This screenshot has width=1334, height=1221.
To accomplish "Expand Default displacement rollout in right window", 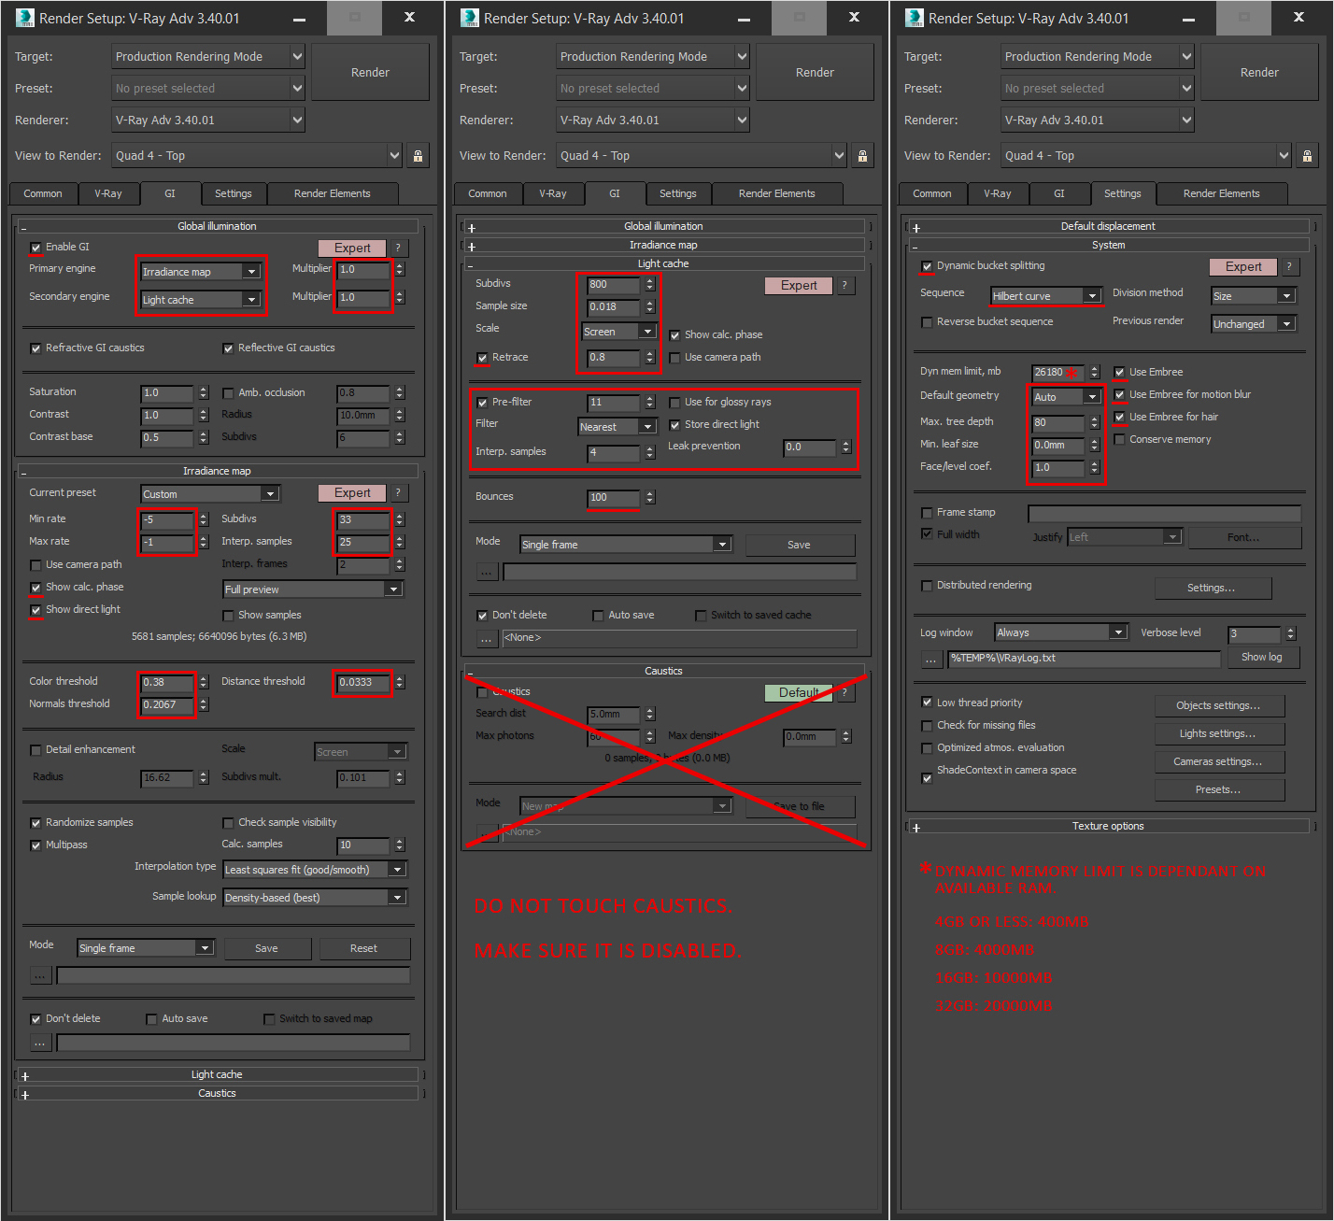I will click(x=1108, y=226).
